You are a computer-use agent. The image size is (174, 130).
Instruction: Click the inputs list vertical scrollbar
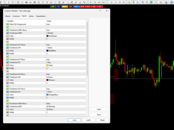(87, 49)
